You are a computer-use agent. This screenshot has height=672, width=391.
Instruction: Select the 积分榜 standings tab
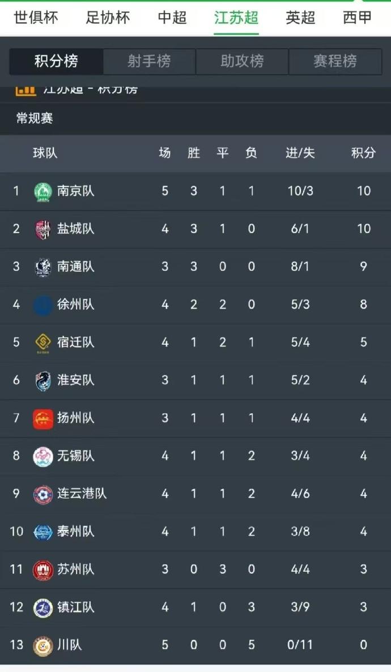pyautogui.click(x=56, y=61)
